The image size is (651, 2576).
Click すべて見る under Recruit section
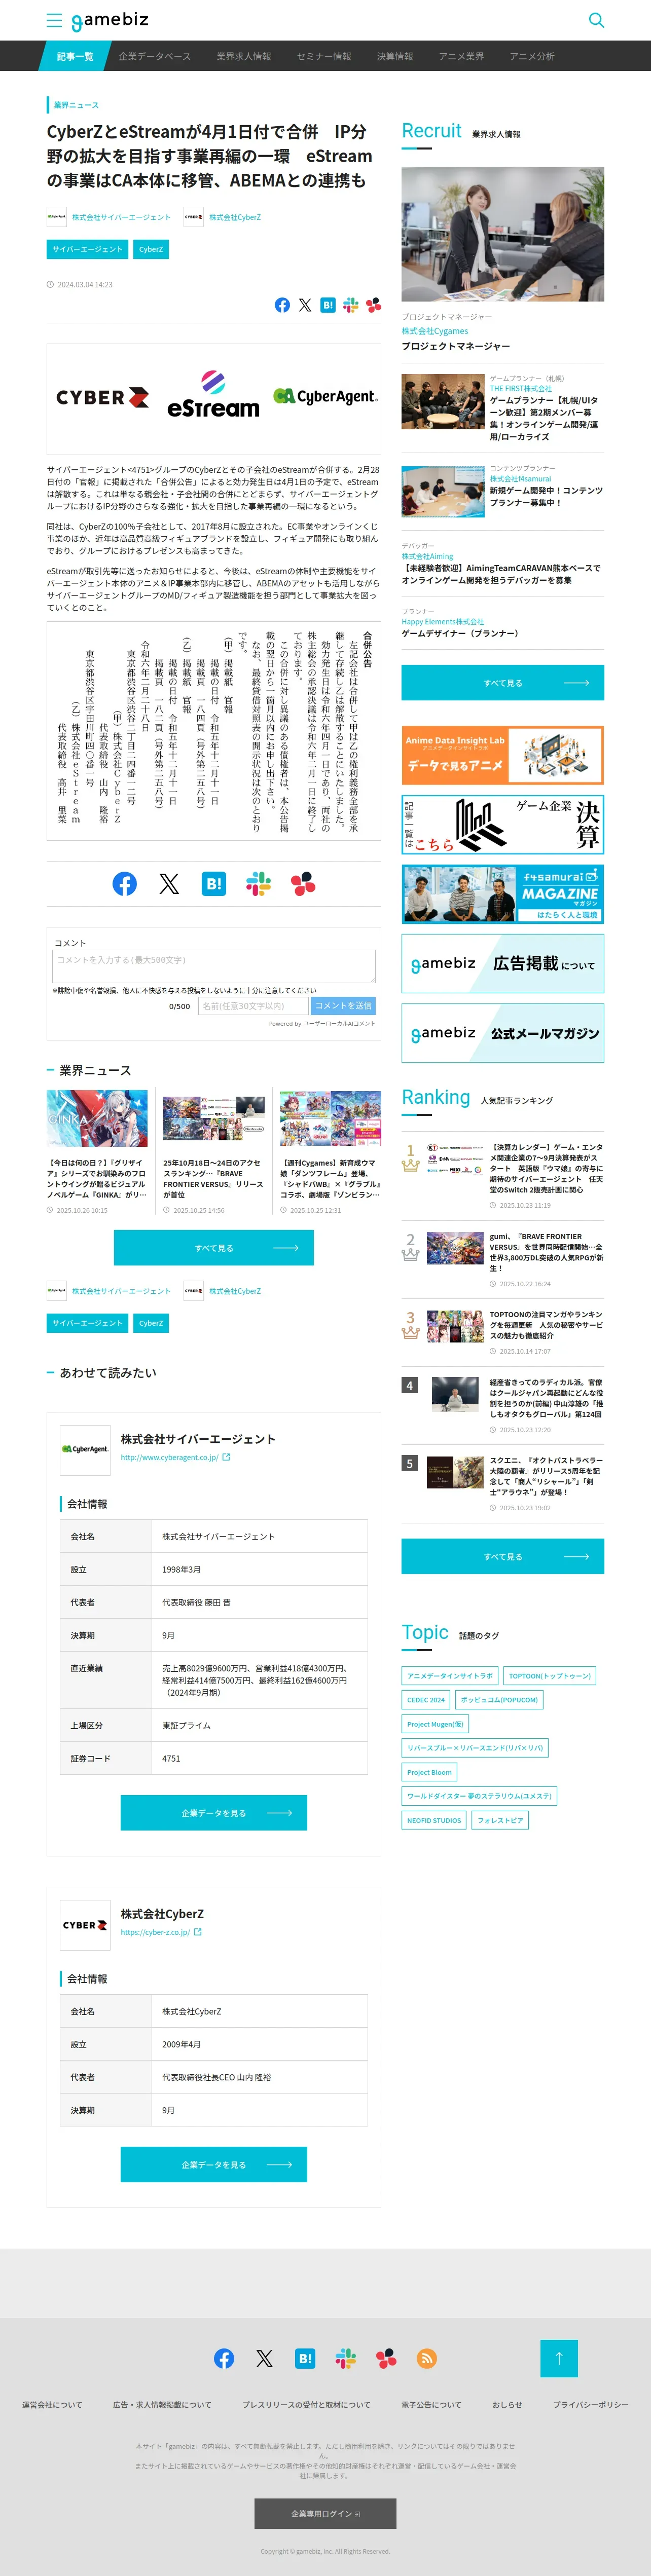(x=502, y=683)
